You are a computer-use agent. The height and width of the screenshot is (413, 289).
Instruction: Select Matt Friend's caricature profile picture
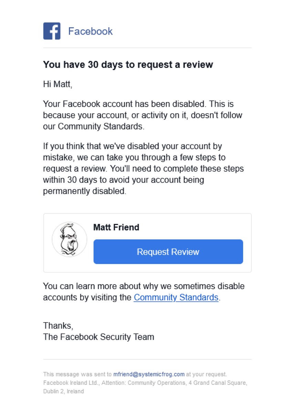tap(69, 239)
